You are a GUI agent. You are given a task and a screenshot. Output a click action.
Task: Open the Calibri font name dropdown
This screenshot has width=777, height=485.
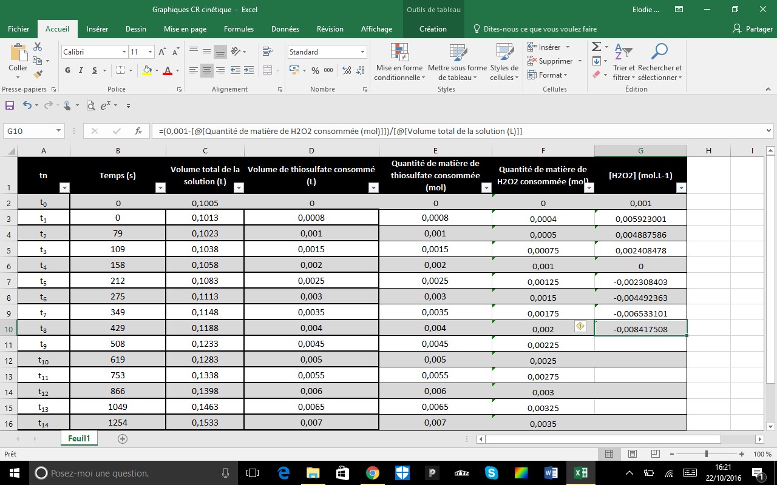[x=124, y=52]
